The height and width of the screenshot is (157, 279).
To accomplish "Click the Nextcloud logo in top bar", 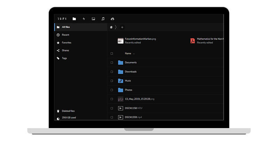I will [x=62, y=19].
